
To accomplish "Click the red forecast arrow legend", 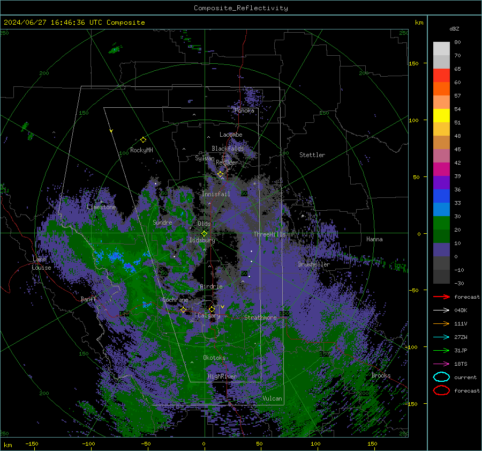I will click(x=441, y=297).
